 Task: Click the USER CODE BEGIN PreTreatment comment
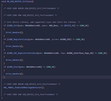click(x=31, y=8)
